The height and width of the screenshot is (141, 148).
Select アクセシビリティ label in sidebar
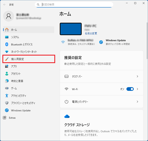tap(19, 96)
